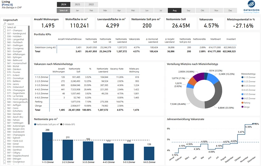The height and width of the screenshot is (166, 261).
Task: Click the Mietzinspotential card -27.16%
Action: 243,23
